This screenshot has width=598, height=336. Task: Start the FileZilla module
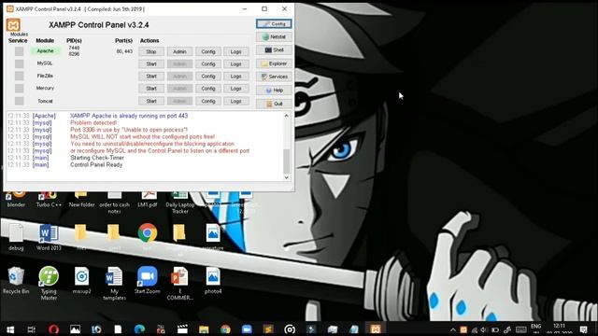(151, 77)
